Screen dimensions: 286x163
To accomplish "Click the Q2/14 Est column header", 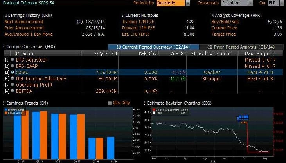I will click(100, 54).
